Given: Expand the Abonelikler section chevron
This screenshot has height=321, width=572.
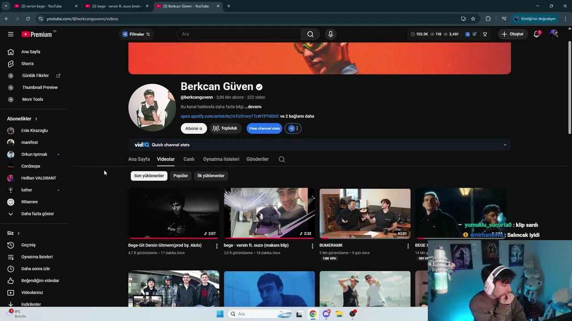Looking at the screenshot, I should pos(36,119).
